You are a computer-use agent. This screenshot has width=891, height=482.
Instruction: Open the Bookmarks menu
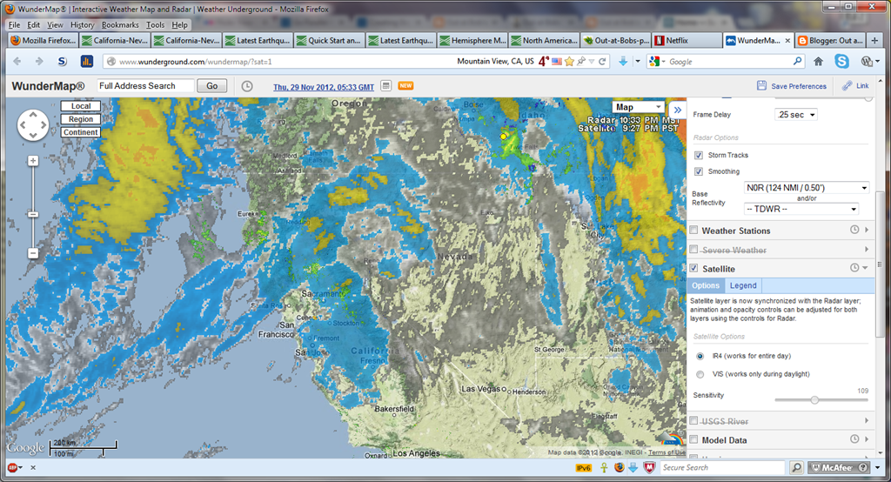tap(120, 25)
